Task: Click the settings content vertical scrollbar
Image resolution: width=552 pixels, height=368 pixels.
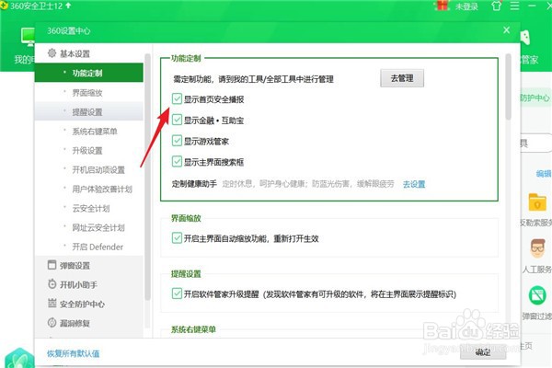Action: [x=508, y=86]
